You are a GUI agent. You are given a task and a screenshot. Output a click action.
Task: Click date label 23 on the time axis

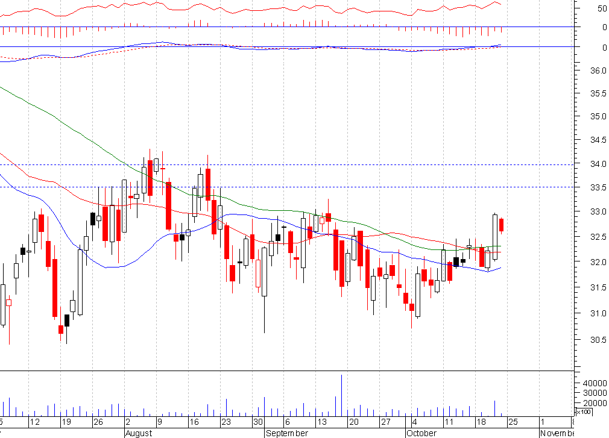226,422
